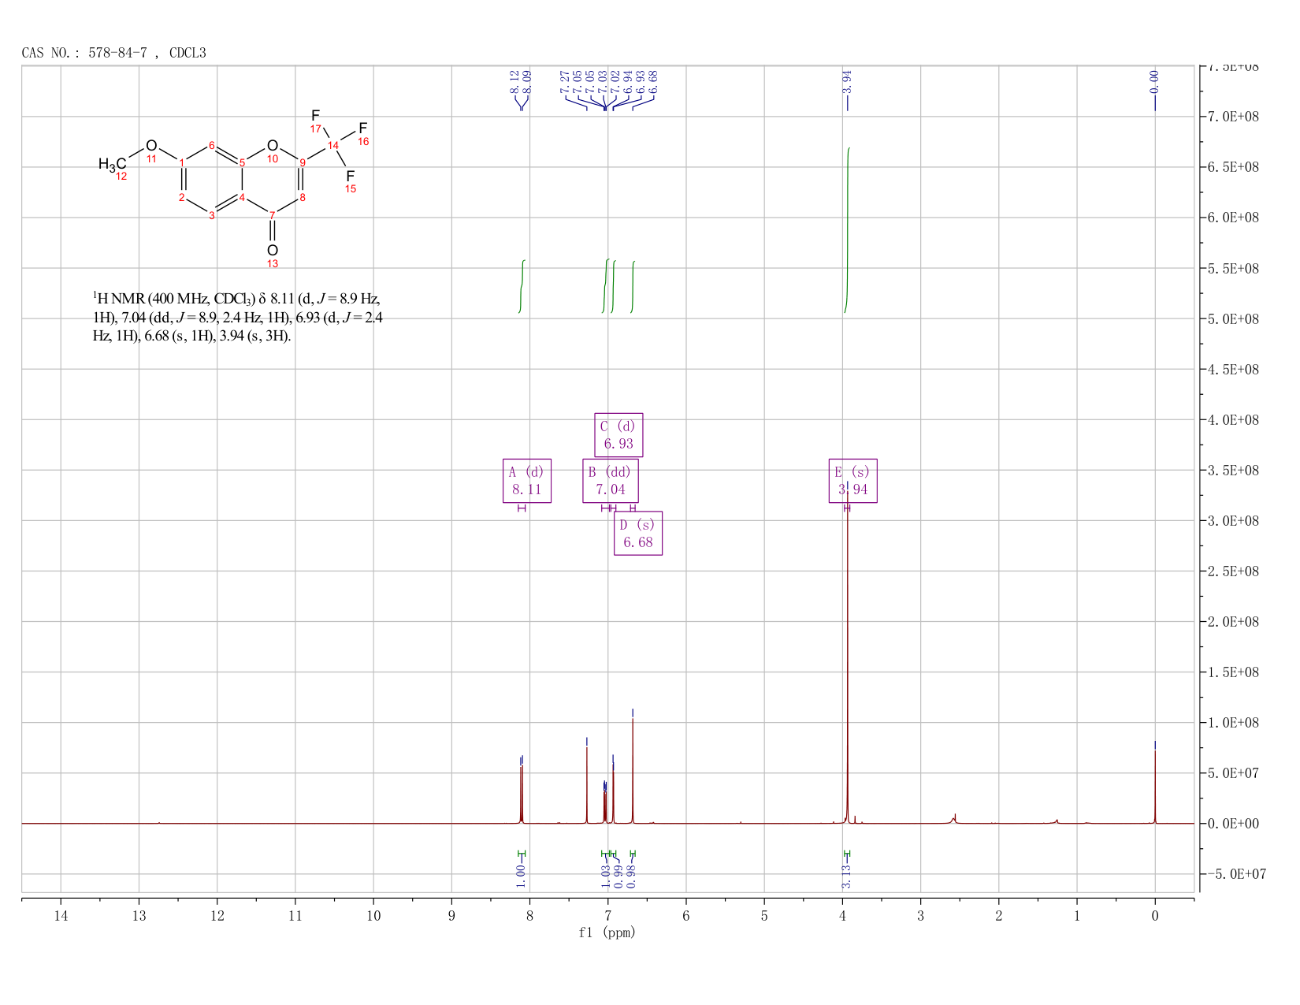Click the 1H NMR text description block

pyautogui.click(x=238, y=318)
